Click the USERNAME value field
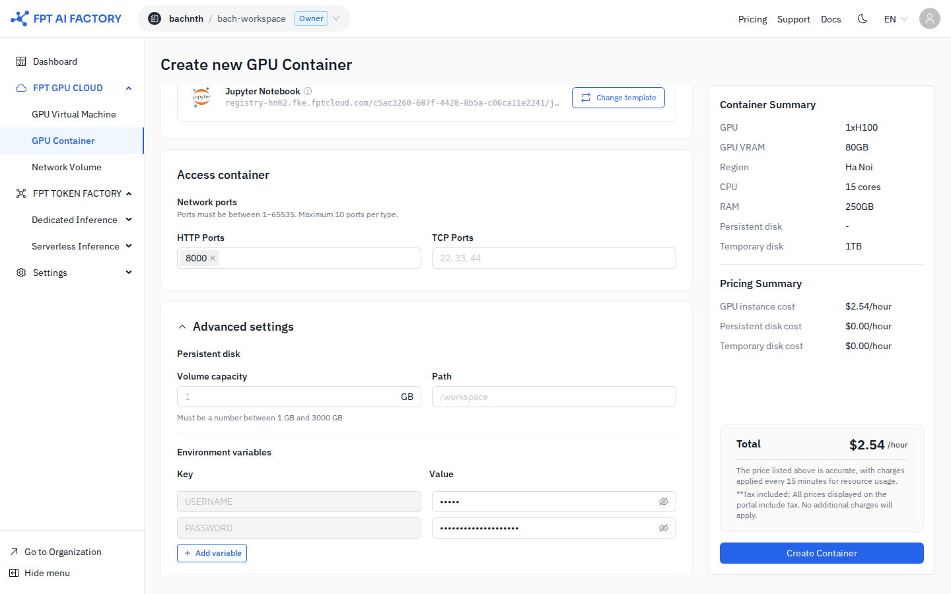 (554, 502)
